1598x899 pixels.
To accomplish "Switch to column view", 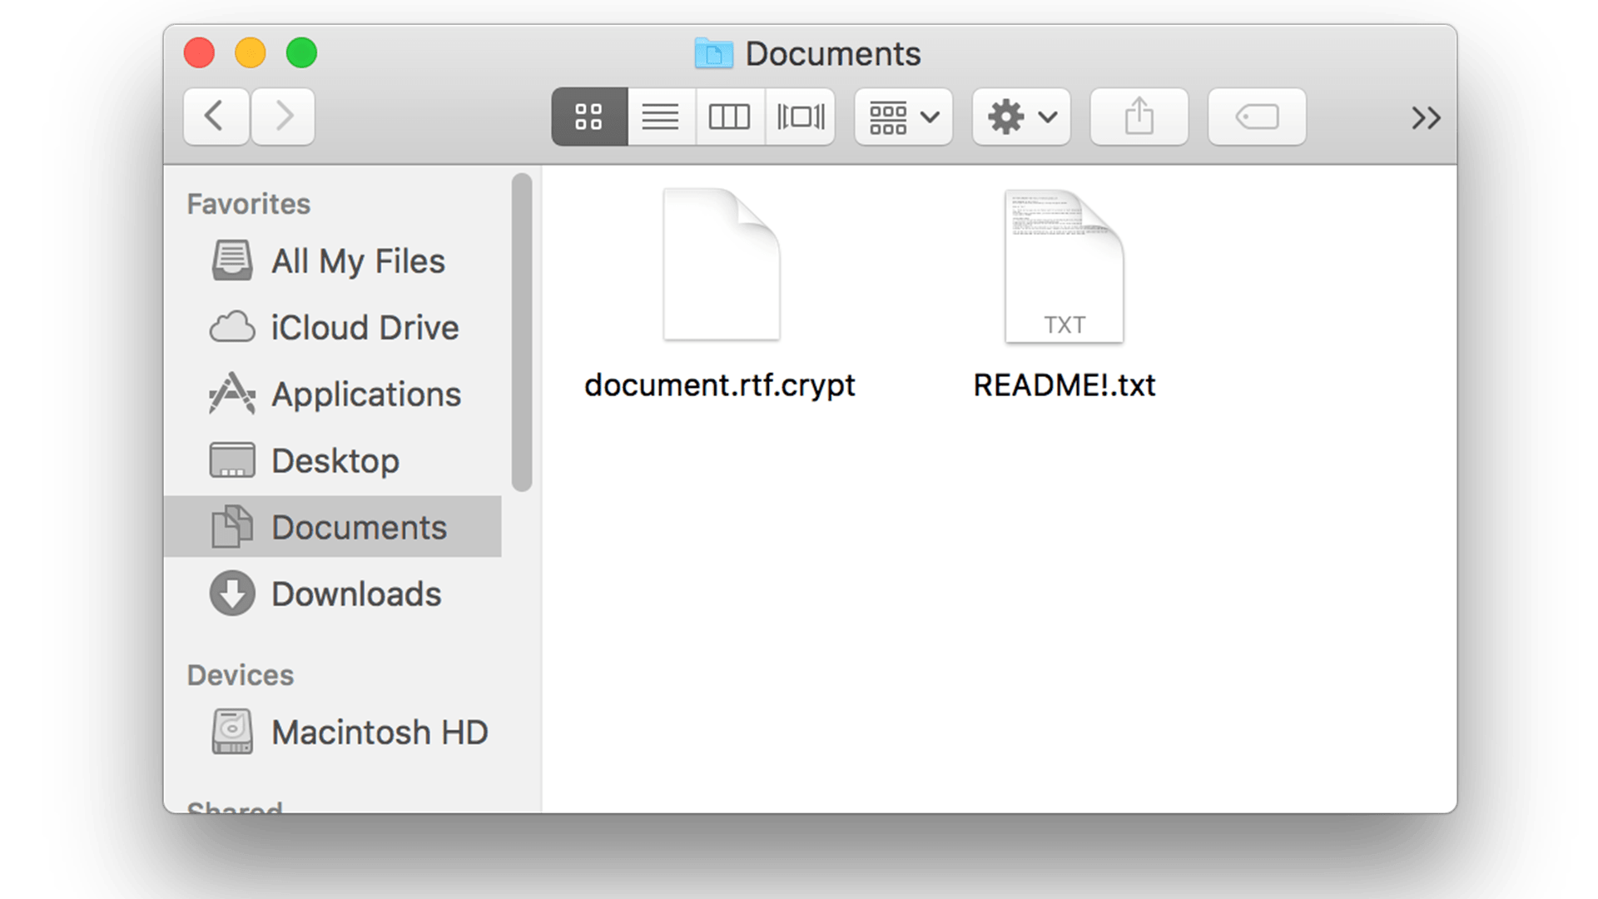I will pos(730,117).
